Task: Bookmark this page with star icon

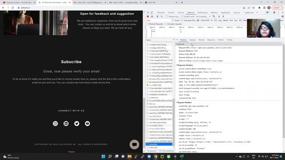Action: pos(253,8)
